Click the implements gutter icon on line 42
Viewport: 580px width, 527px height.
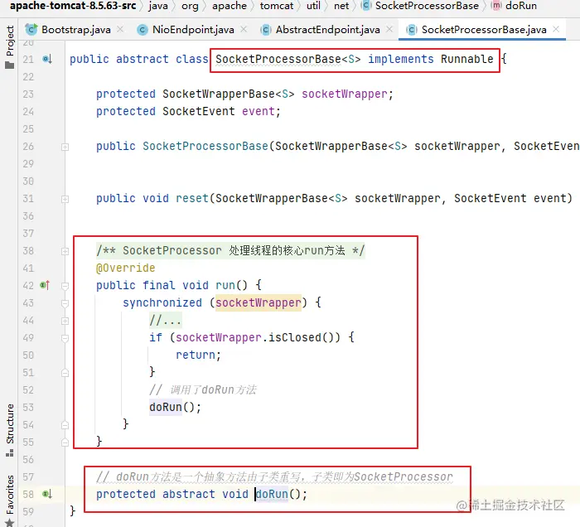click(45, 285)
